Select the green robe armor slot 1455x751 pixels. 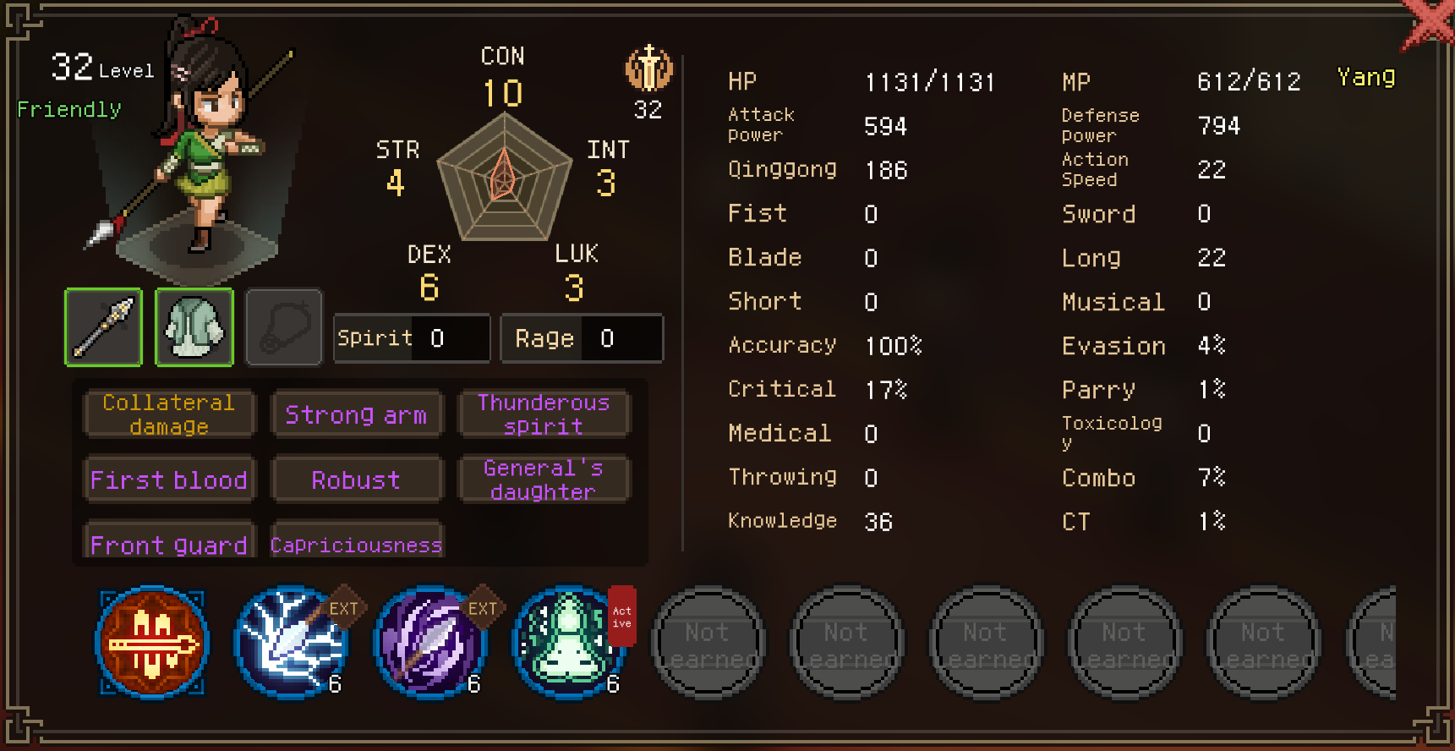tap(194, 327)
